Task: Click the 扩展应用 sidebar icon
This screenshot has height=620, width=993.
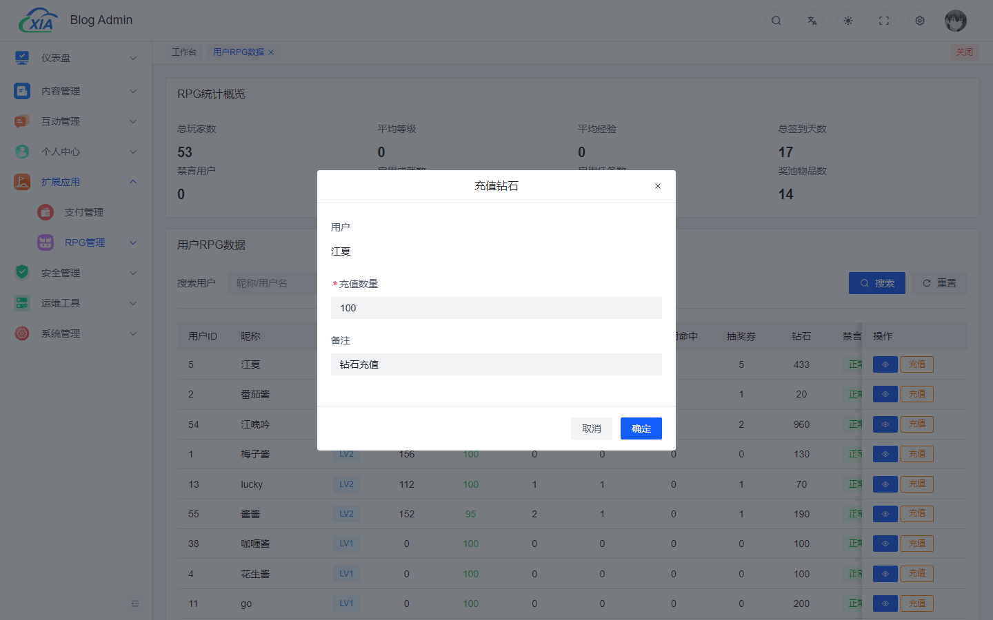Action: (x=22, y=182)
